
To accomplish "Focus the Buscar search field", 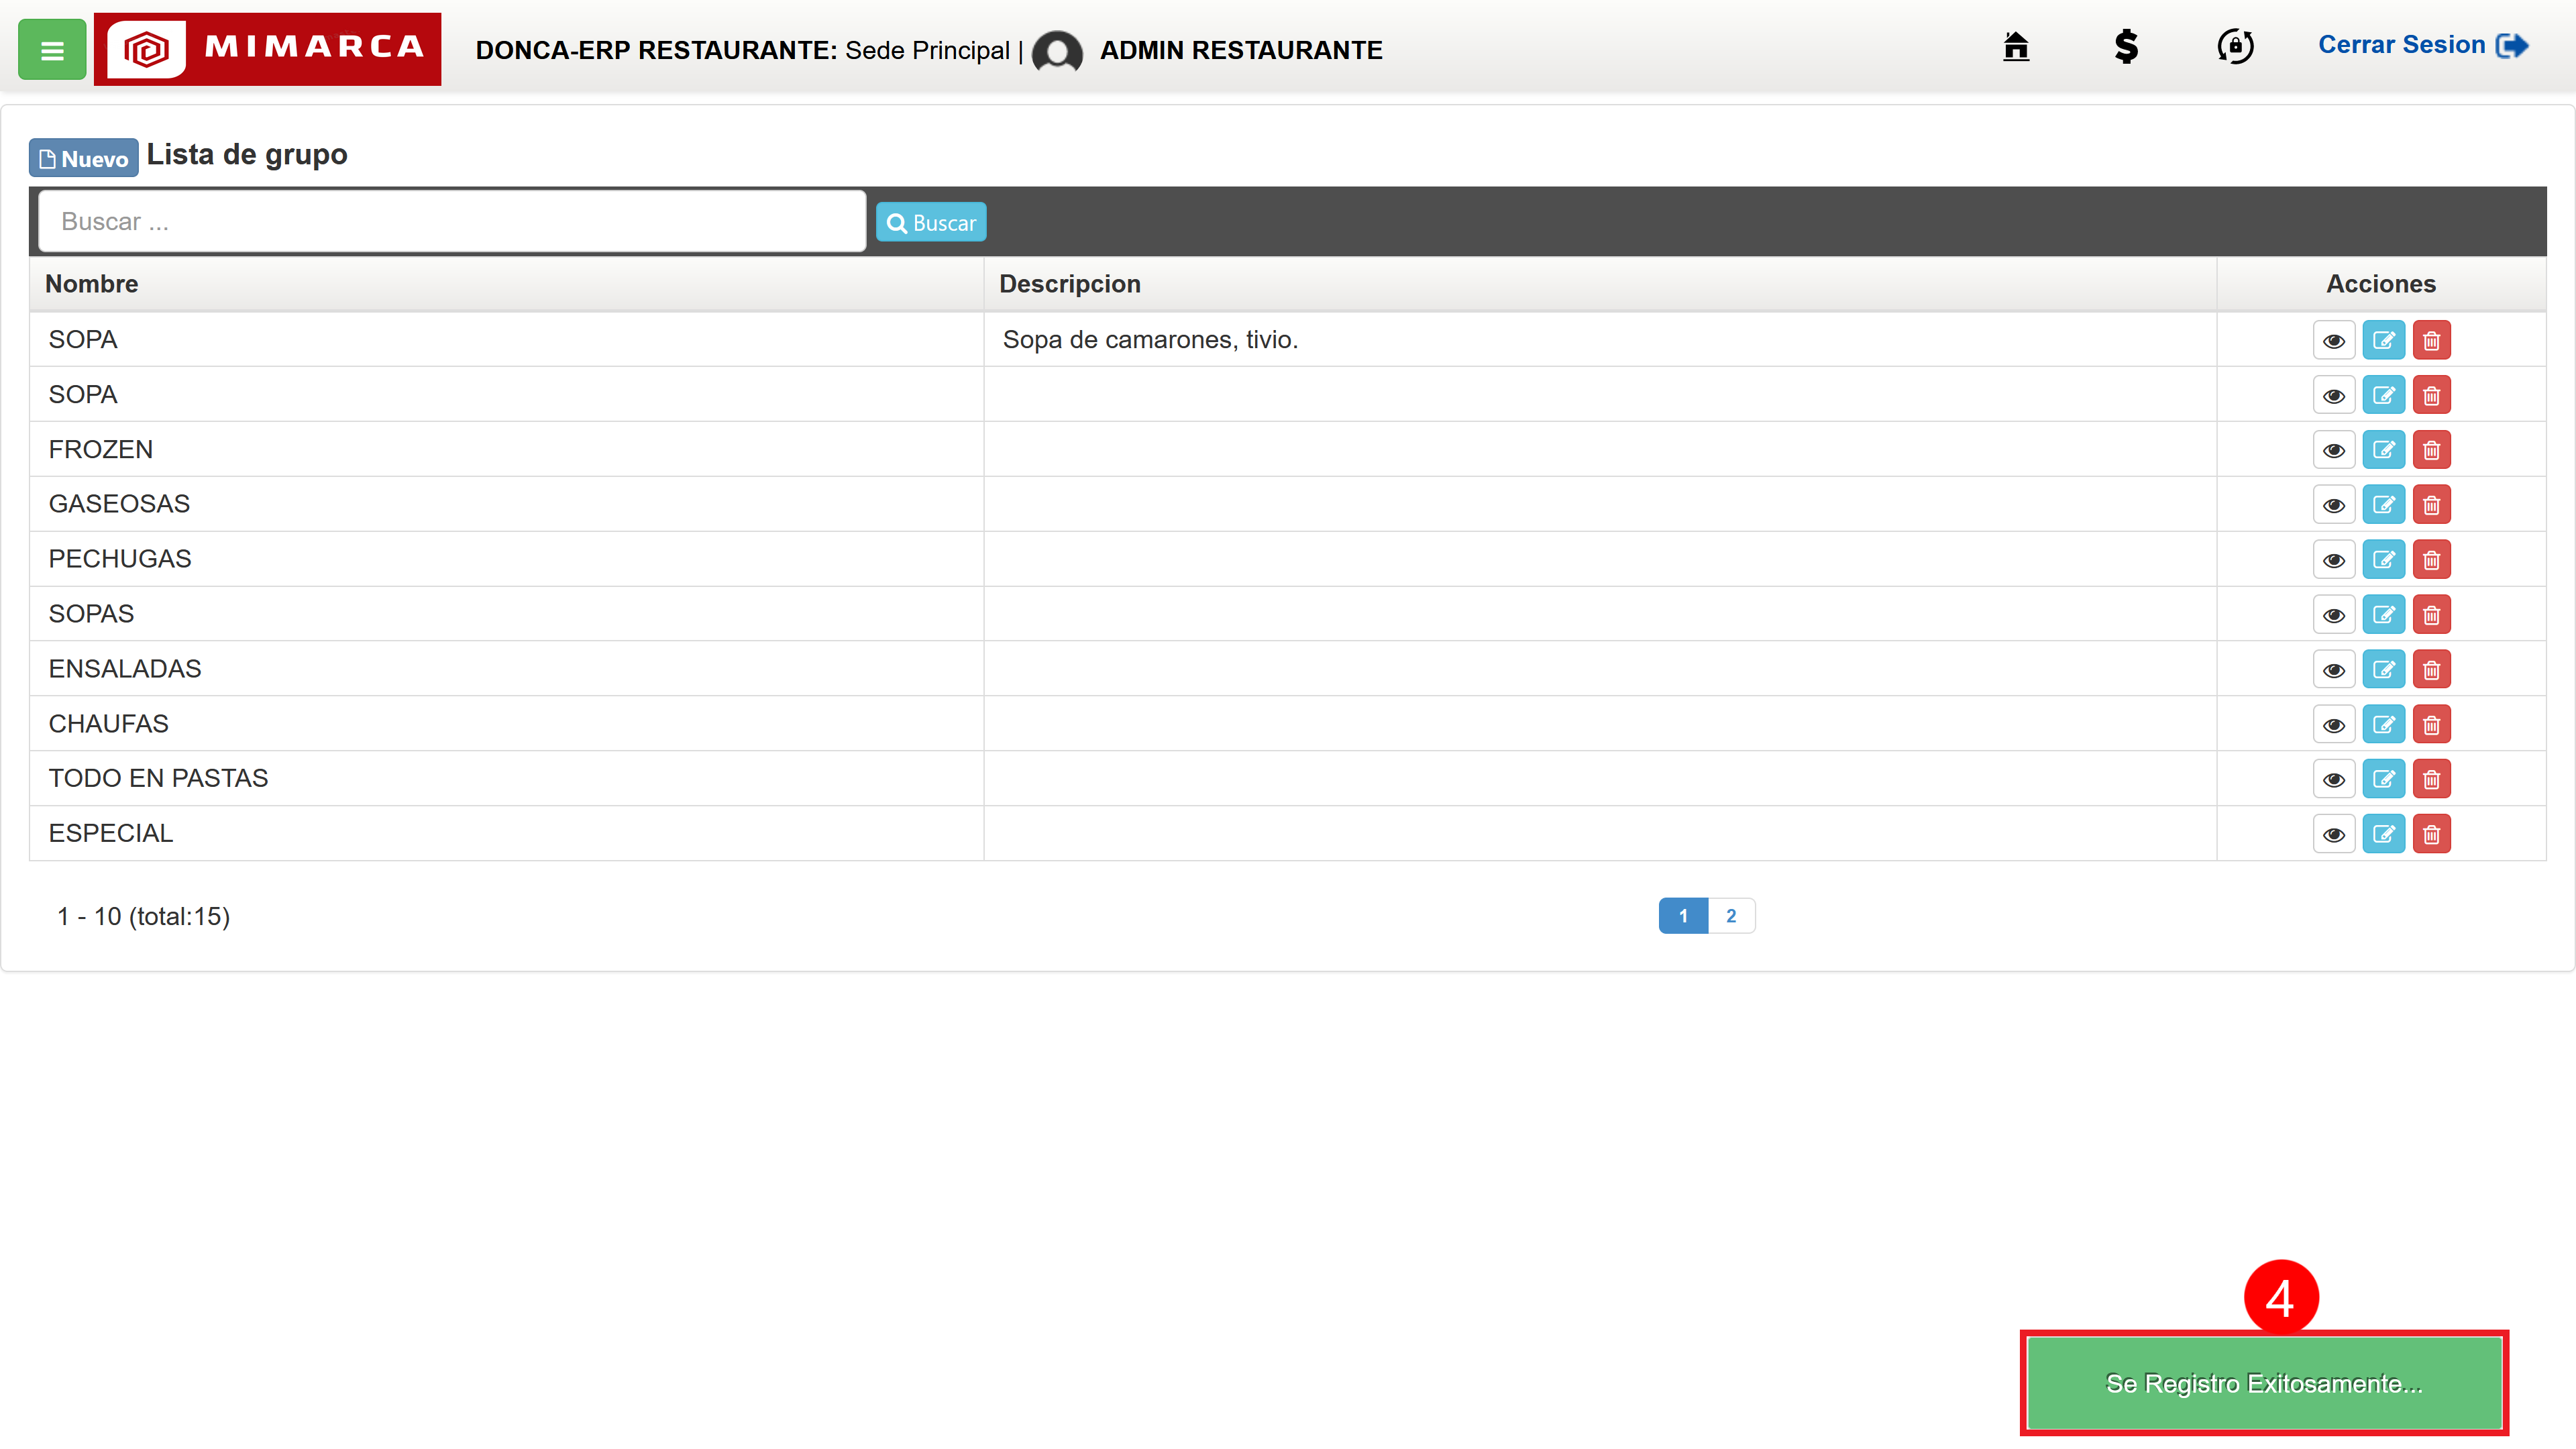I will [452, 221].
